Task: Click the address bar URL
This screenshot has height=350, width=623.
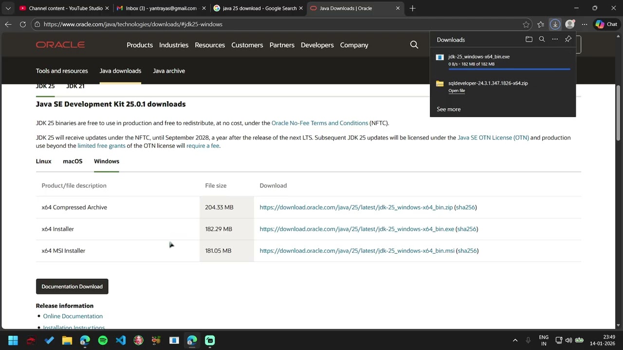Action: coord(133,24)
